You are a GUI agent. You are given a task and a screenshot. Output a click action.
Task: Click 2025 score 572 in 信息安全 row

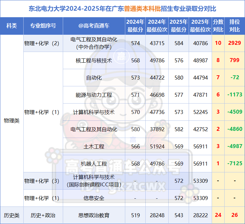(179, 198)
